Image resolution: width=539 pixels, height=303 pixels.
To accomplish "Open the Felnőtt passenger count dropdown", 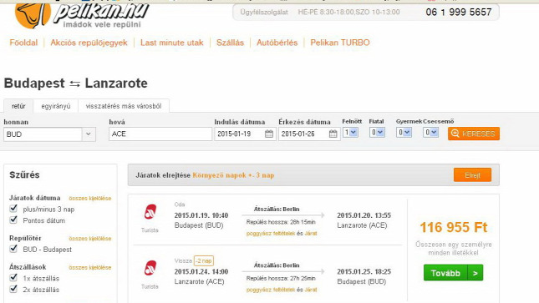I will click(x=350, y=132).
